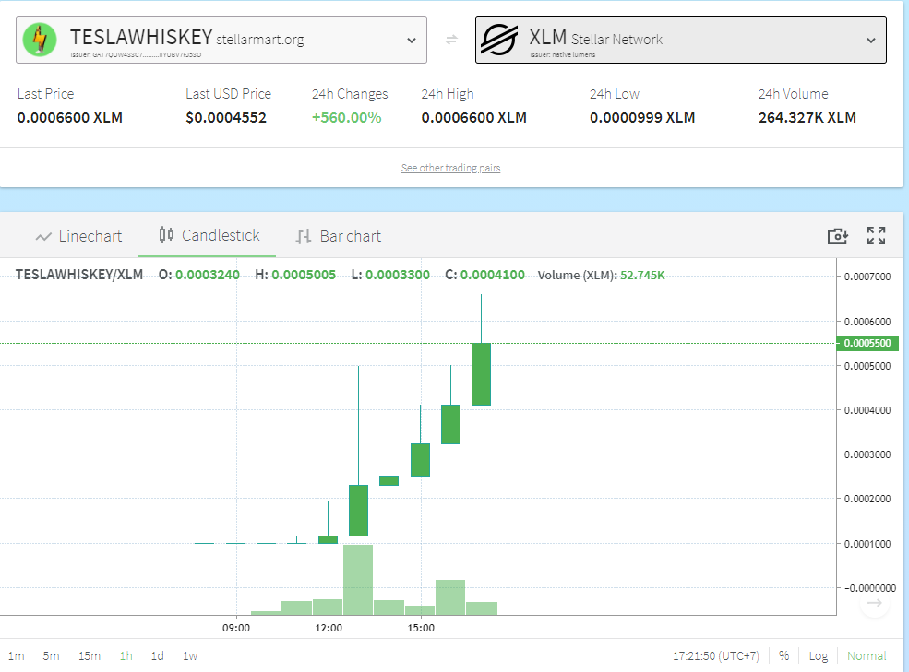Viewport: 909px width, 672px height.
Task: Click the Last Price 0.0006600 XLM value
Action: 69,118
